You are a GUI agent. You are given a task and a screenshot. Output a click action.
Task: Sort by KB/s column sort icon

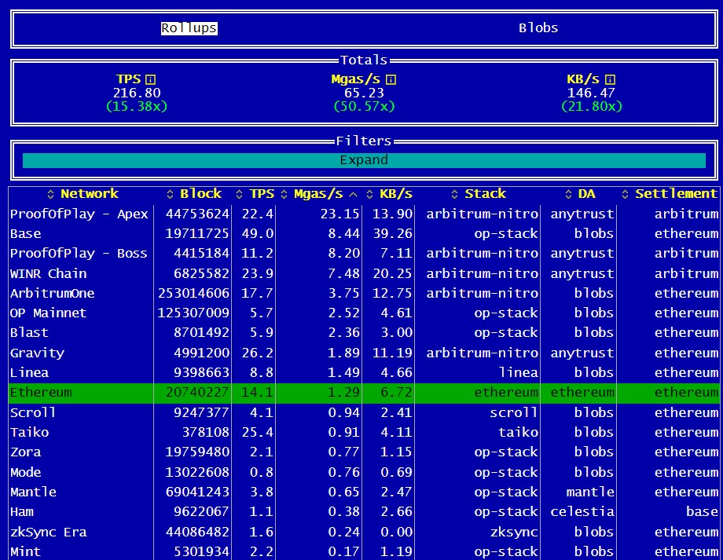[370, 194]
